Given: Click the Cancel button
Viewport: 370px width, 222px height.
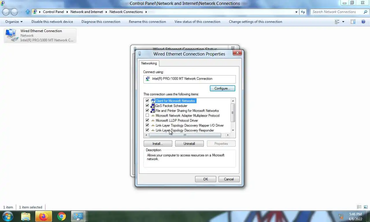Looking at the screenshot, I should click(x=229, y=179).
